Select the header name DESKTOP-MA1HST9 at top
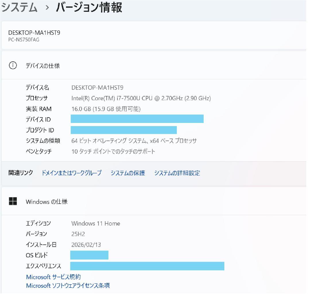This screenshot has height=301, width=310. [x=34, y=33]
